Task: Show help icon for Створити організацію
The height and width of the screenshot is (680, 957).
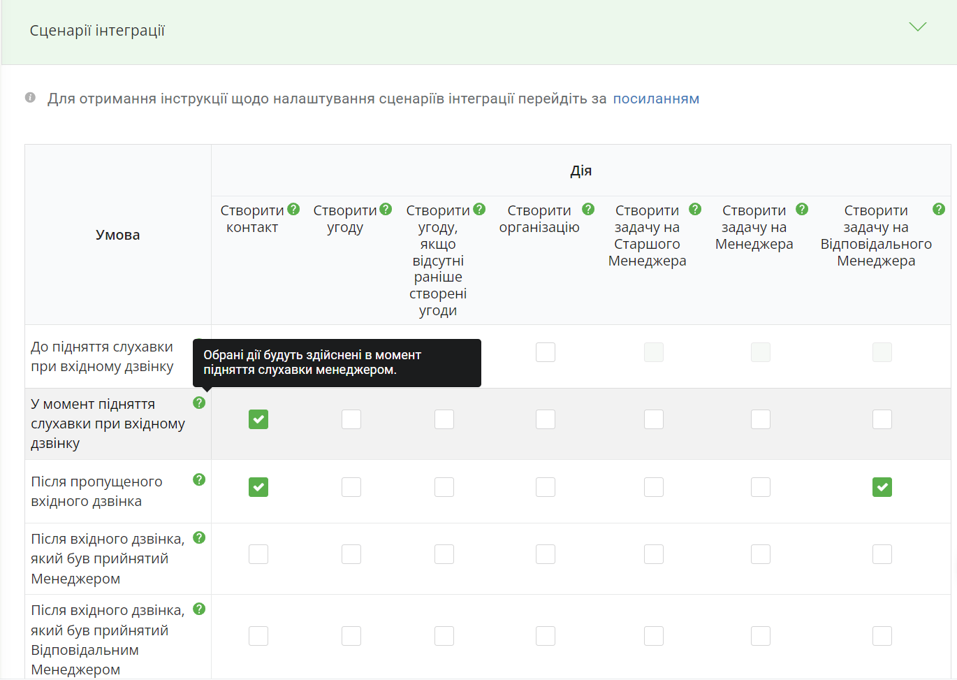Action: point(588,209)
